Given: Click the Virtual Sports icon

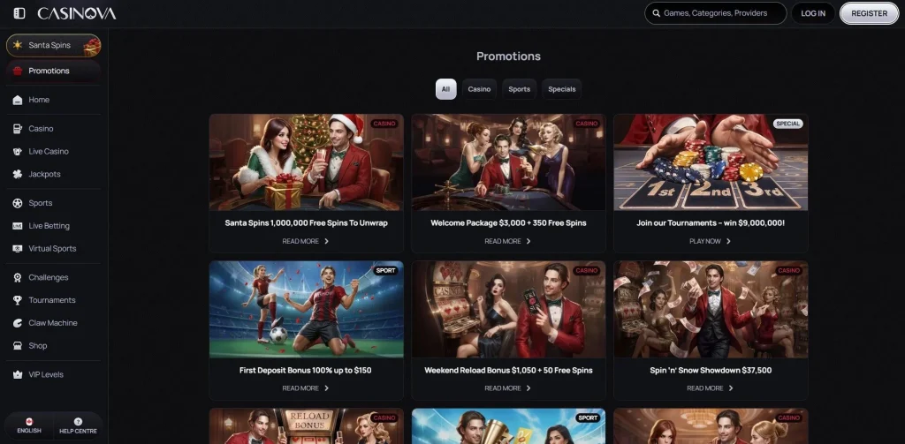Looking at the screenshot, I should 18,249.
